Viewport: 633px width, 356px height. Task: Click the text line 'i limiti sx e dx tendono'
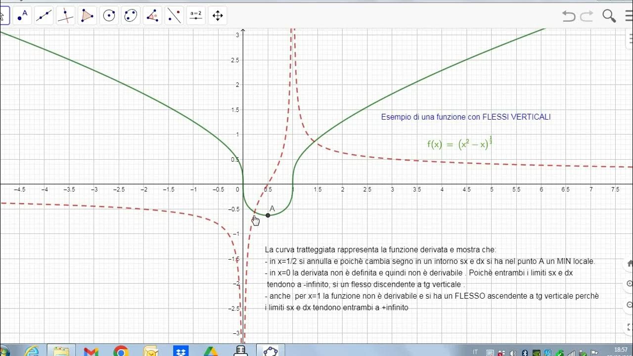coord(337,307)
